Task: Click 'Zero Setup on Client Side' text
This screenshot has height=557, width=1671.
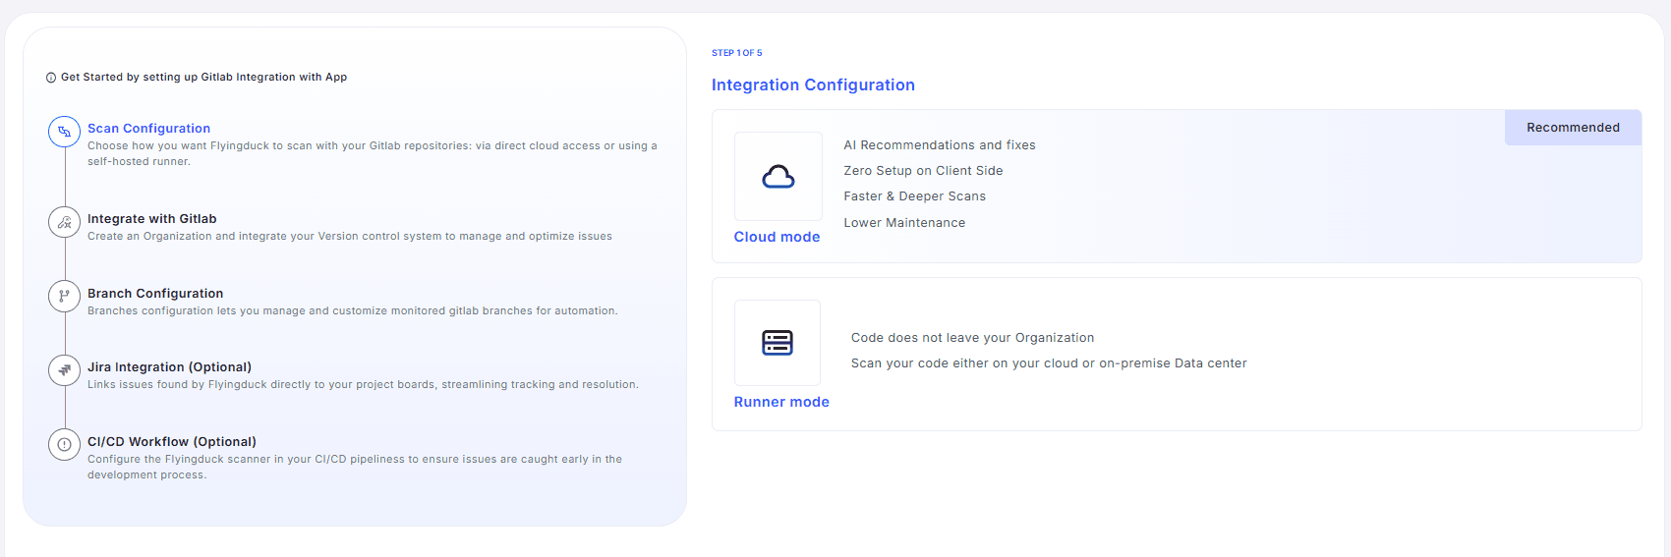Action: [923, 171]
